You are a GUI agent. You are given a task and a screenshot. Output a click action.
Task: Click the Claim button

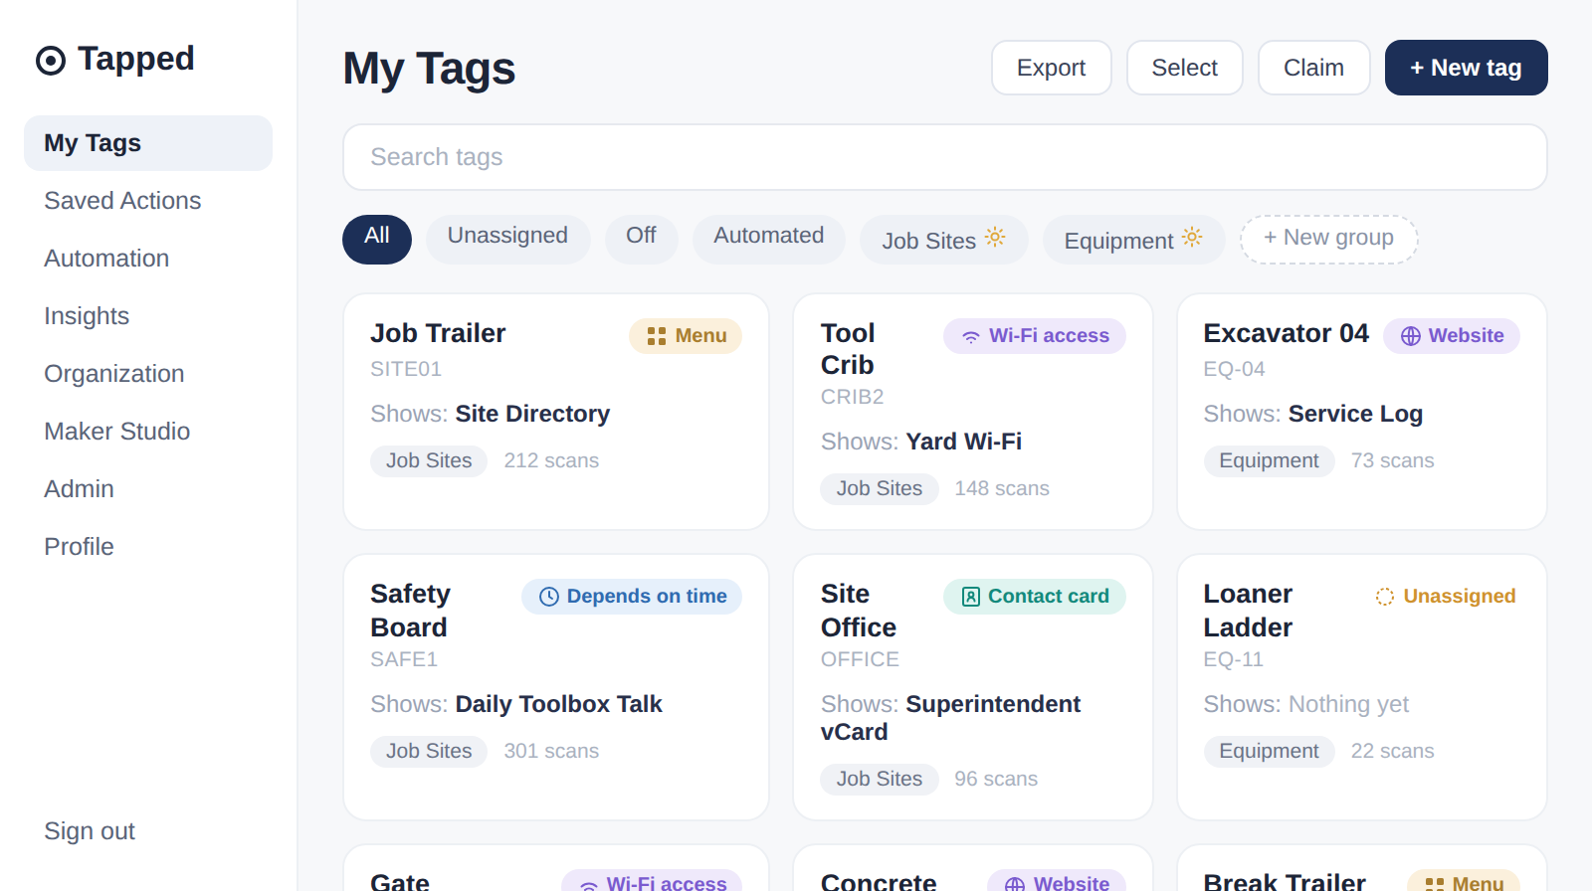click(1313, 68)
